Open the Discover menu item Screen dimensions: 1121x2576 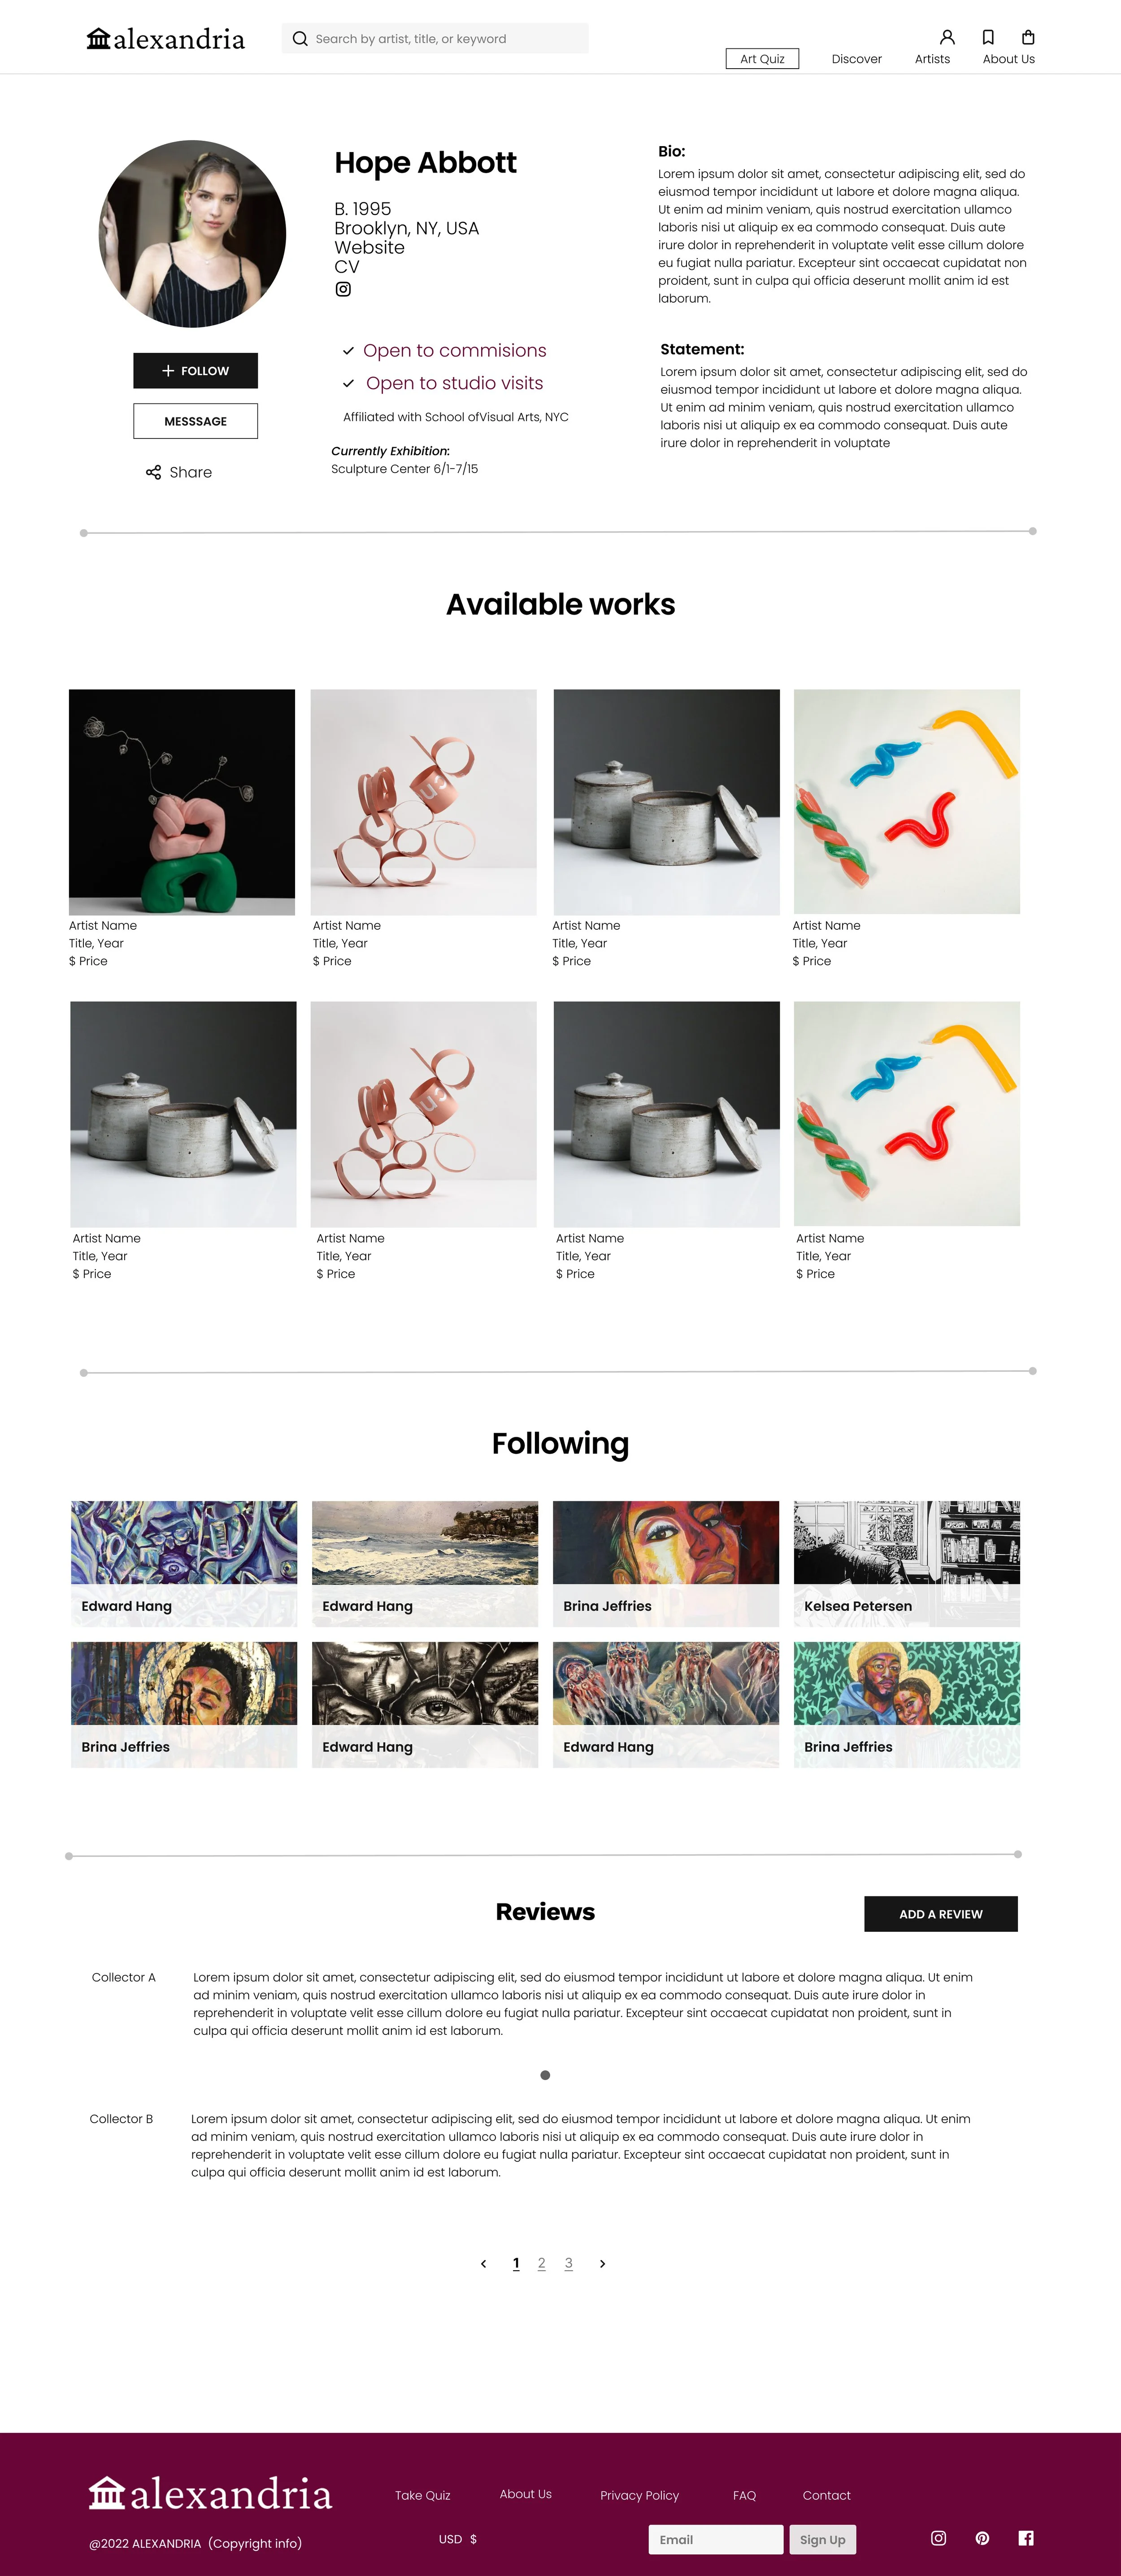point(857,59)
